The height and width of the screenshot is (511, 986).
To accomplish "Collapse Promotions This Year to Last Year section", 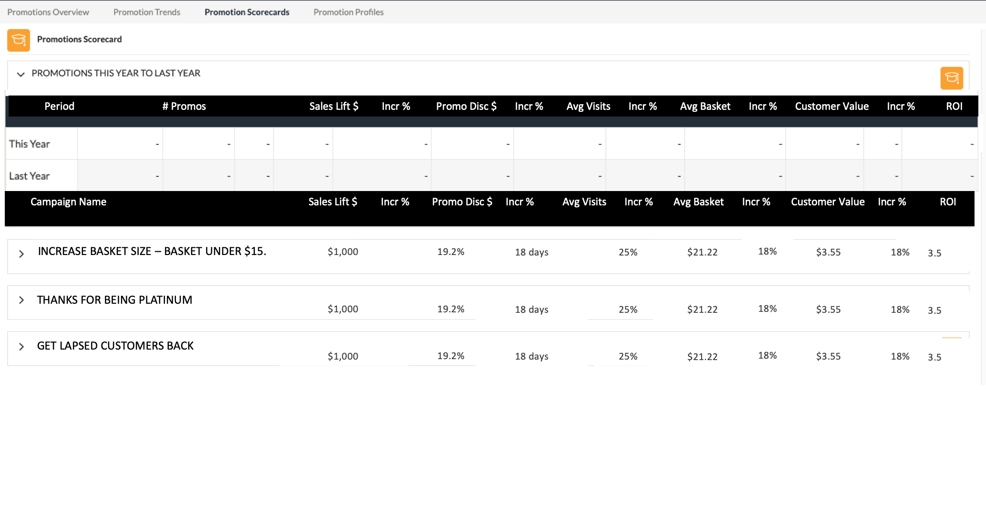I will pyautogui.click(x=21, y=74).
